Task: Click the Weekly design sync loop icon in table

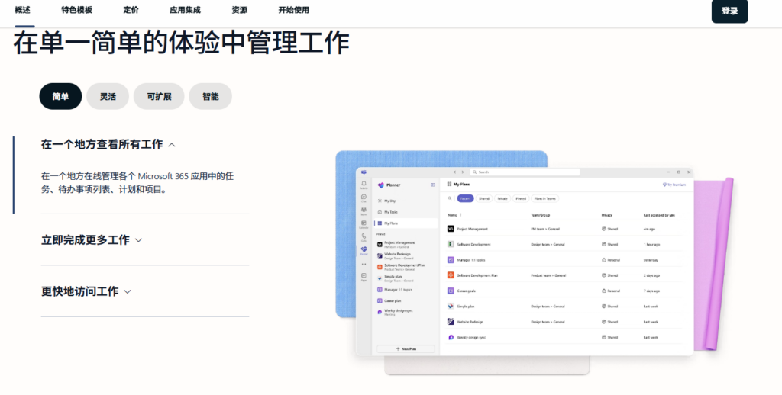Action: click(x=451, y=337)
